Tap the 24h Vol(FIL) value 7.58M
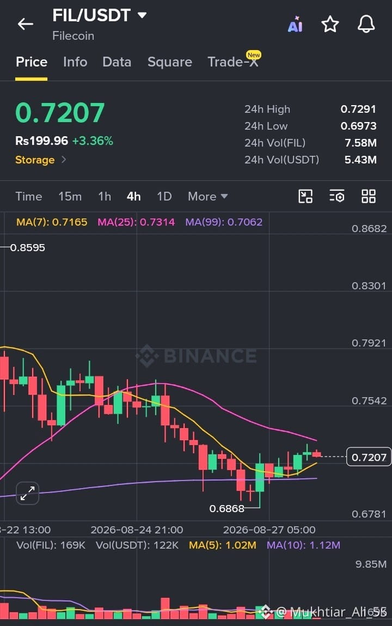 pyautogui.click(x=360, y=143)
